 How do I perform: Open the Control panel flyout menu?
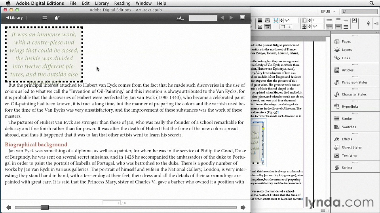[x=376, y=23]
